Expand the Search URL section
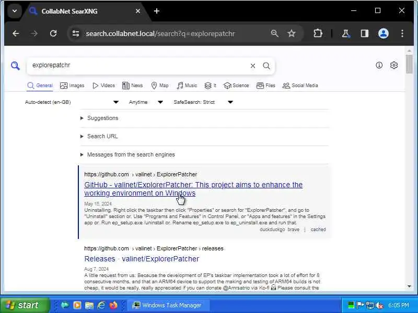The height and width of the screenshot is (313, 418). pos(102,136)
